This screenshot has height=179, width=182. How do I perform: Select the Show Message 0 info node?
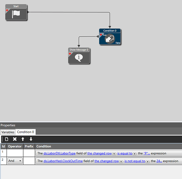[x=79, y=55]
